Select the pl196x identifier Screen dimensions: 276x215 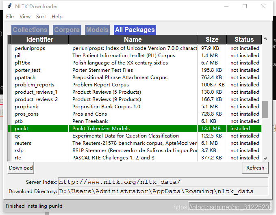pyautogui.click(x=22, y=63)
